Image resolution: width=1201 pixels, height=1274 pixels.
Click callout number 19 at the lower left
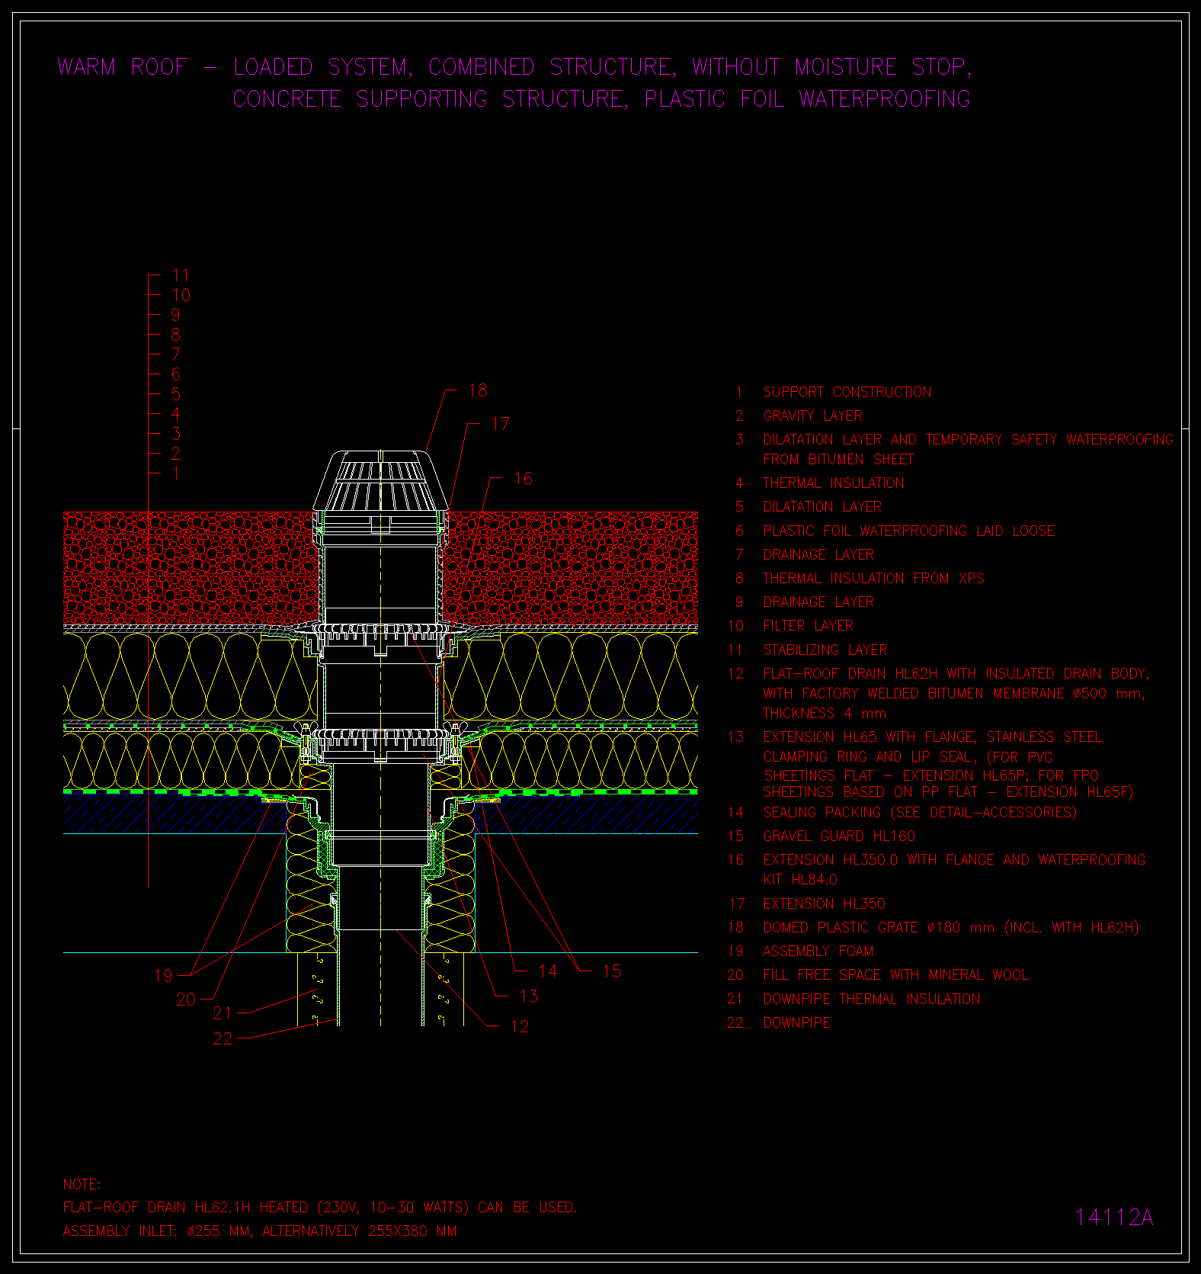[163, 976]
